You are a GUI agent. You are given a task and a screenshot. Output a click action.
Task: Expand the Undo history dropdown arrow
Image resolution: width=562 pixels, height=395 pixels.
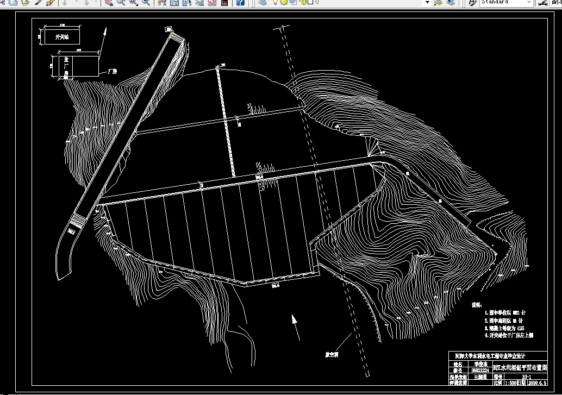(x=76, y=3)
